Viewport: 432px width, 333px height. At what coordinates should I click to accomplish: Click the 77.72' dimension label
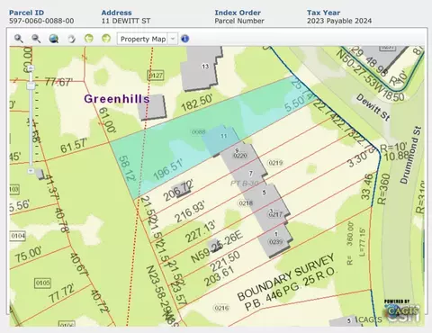click(62, 293)
